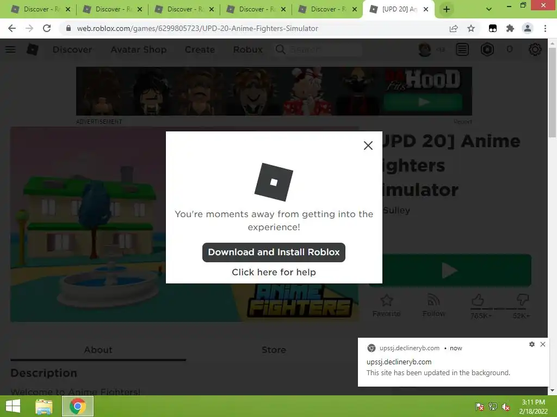
Task: Click the green Play button
Action: (450, 270)
